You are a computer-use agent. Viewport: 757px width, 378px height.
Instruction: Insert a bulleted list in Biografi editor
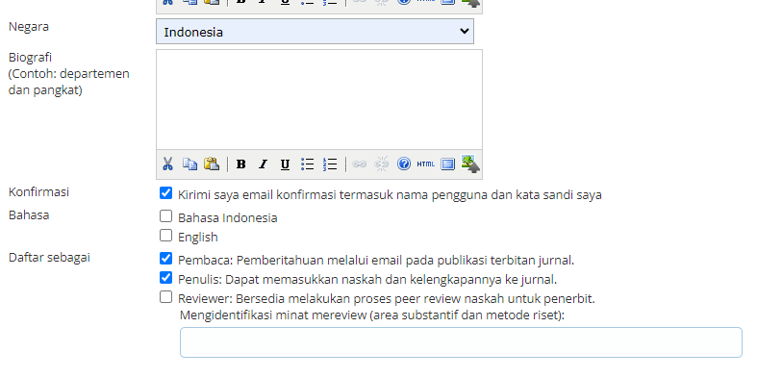(308, 164)
